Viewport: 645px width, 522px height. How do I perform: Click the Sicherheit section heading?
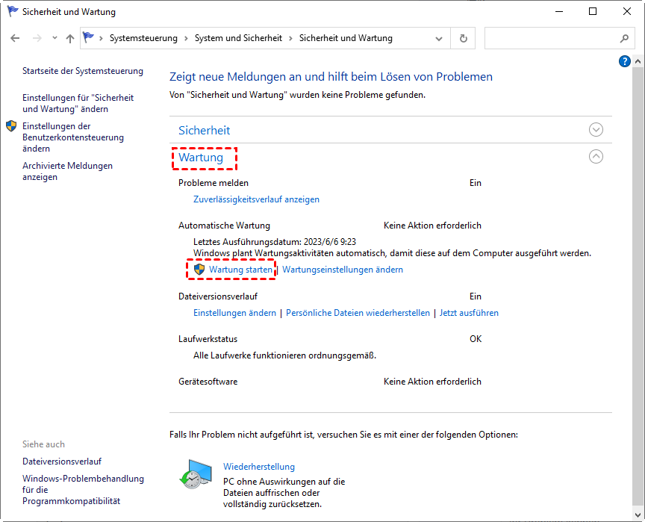(x=204, y=131)
